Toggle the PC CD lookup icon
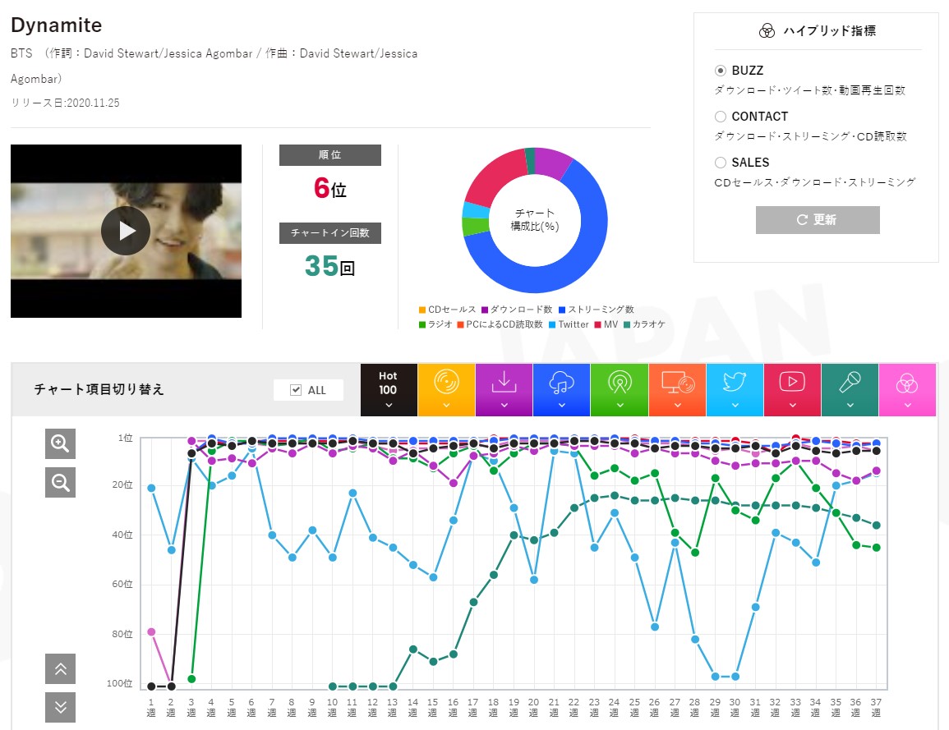The image size is (949, 730). (x=677, y=389)
